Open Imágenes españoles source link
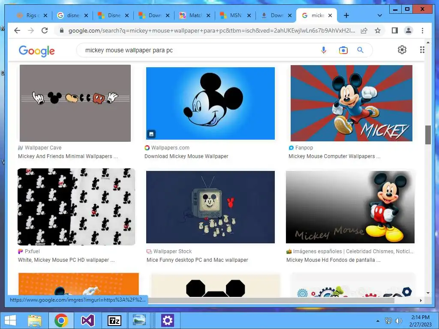 350,251
